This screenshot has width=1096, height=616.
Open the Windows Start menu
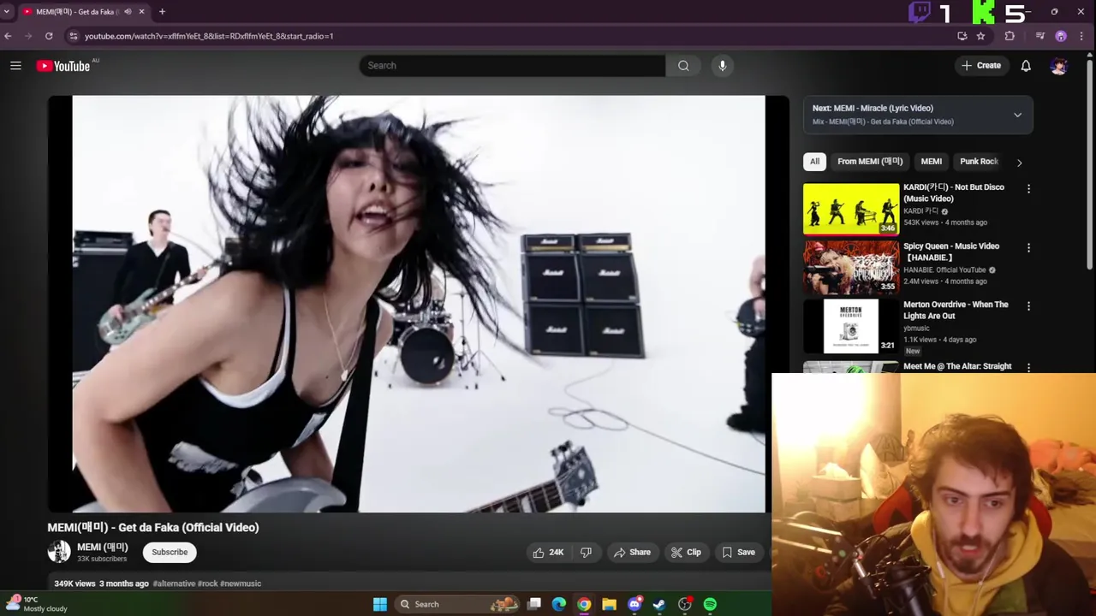click(380, 604)
